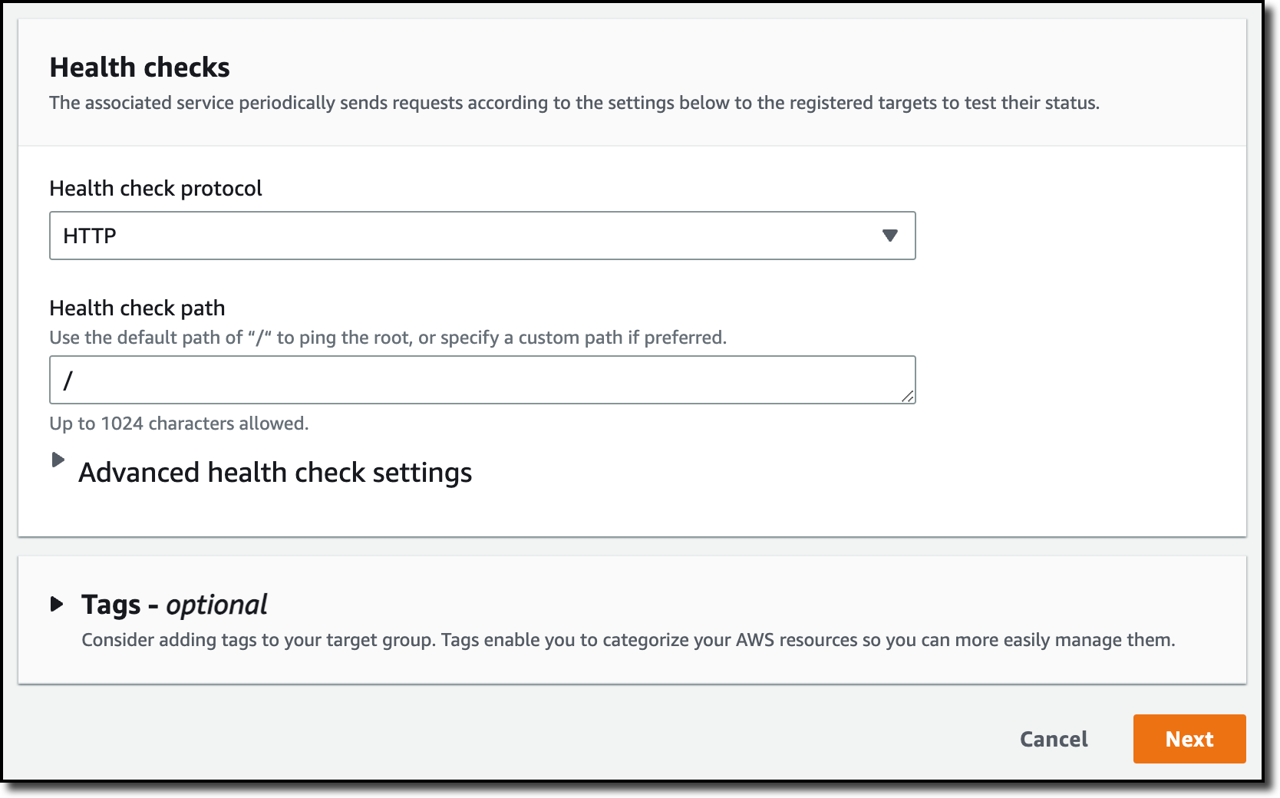Expand the Tags section triangle icon

(x=57, y=604)
